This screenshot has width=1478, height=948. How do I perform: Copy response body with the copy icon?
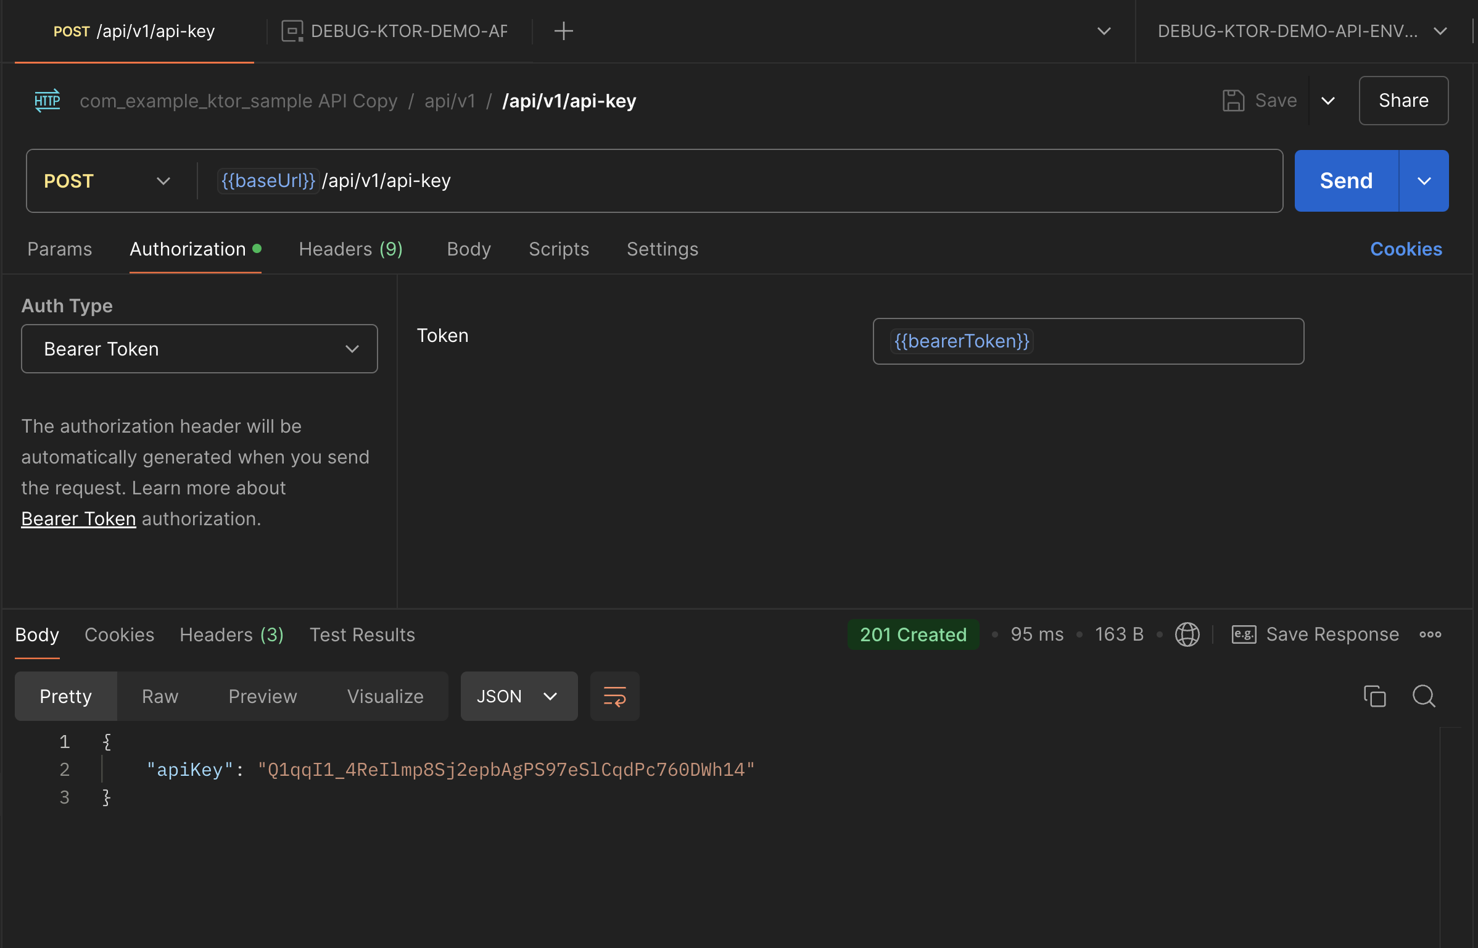[x=1374, y=696]
